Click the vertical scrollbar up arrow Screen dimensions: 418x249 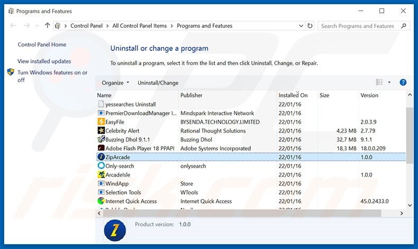[410, 95]
